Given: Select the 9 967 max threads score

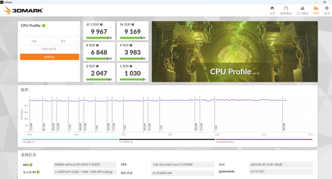Looking at the screenshot, I should [99, 32].
